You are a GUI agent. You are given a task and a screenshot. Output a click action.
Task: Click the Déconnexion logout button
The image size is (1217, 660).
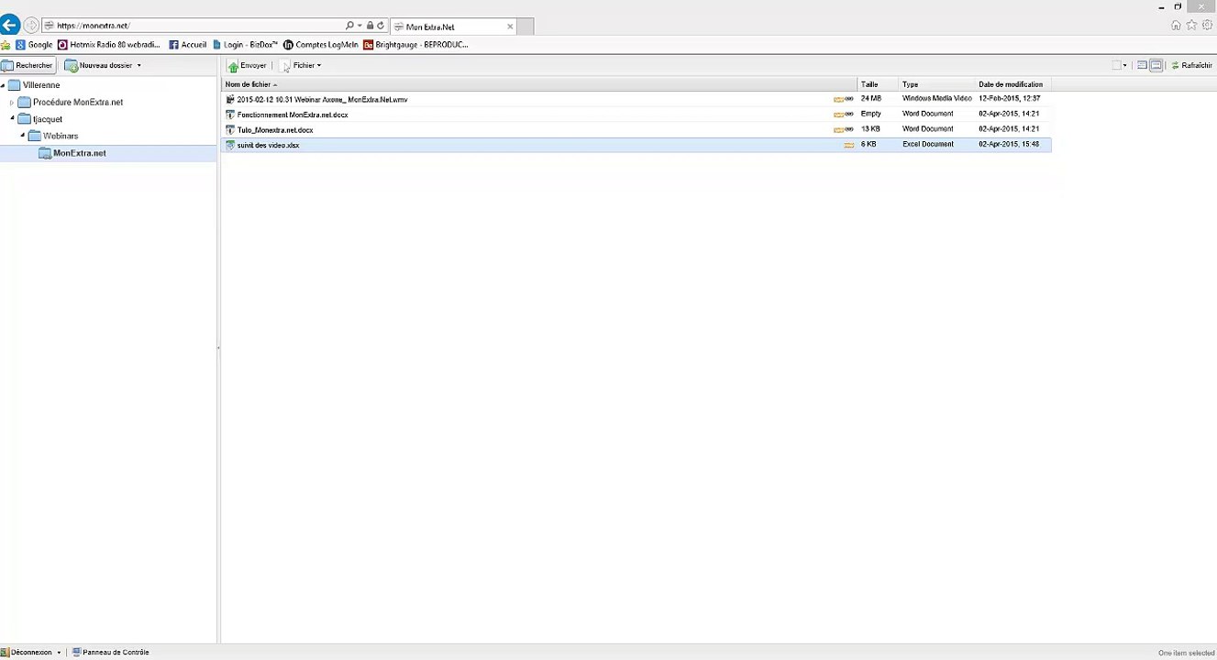27,652
